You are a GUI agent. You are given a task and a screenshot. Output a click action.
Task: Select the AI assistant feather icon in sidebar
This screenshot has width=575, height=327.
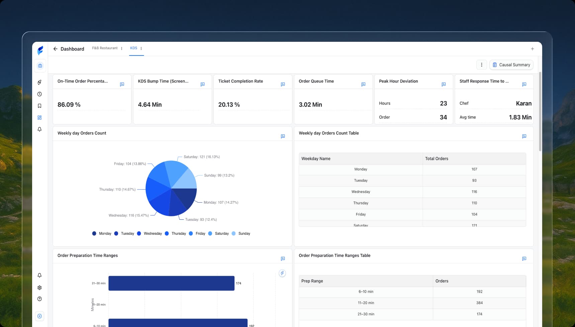tap(39, 82)
